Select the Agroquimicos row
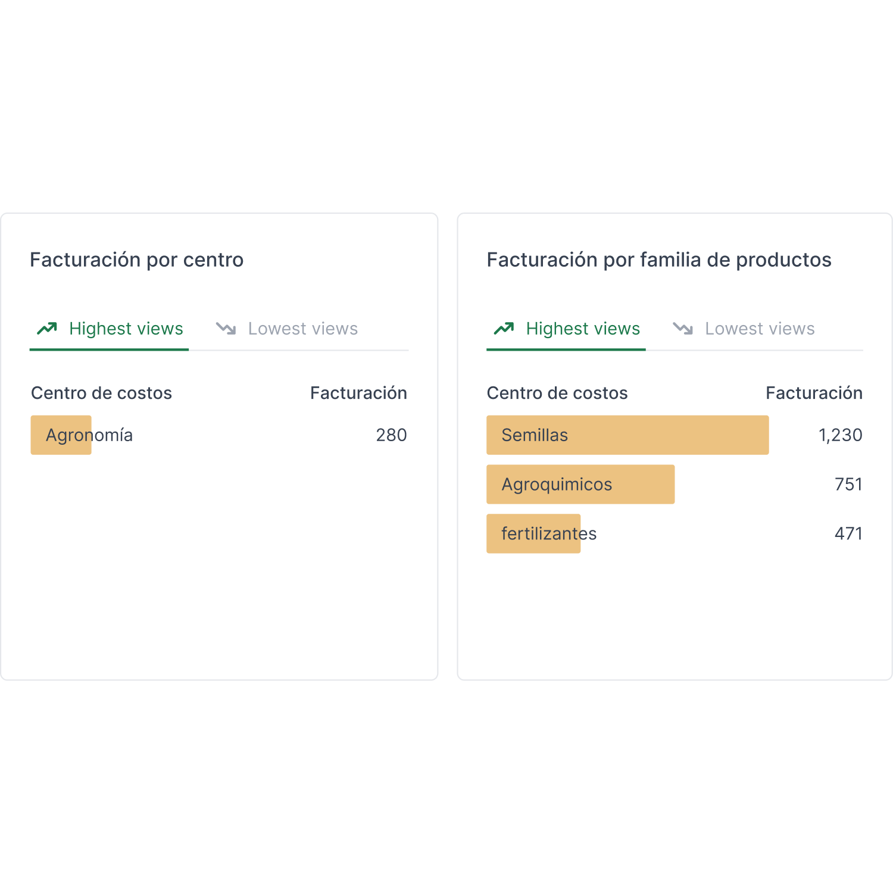Viewport: 893px width, 893px height. (x=675, y=485)
